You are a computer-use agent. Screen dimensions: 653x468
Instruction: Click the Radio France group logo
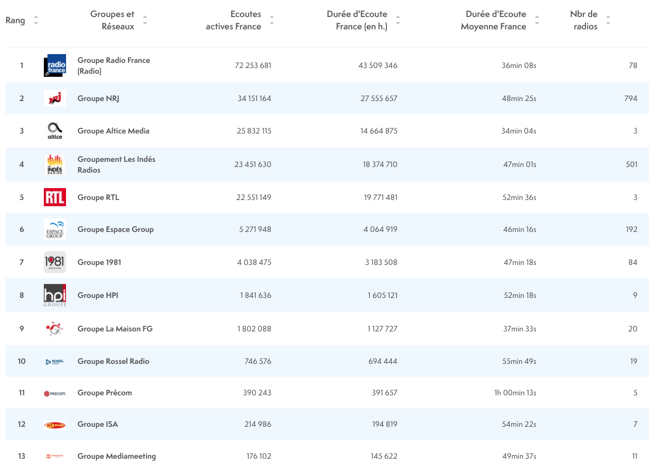55,65
